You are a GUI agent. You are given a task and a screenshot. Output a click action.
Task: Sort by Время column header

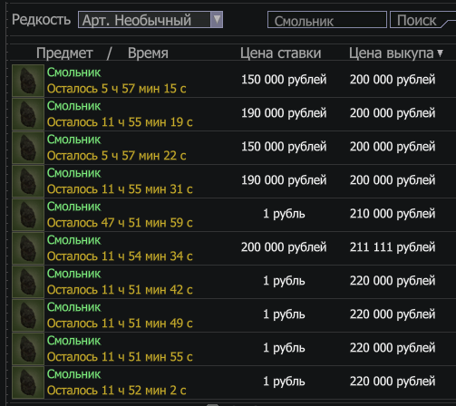[148, 53]
